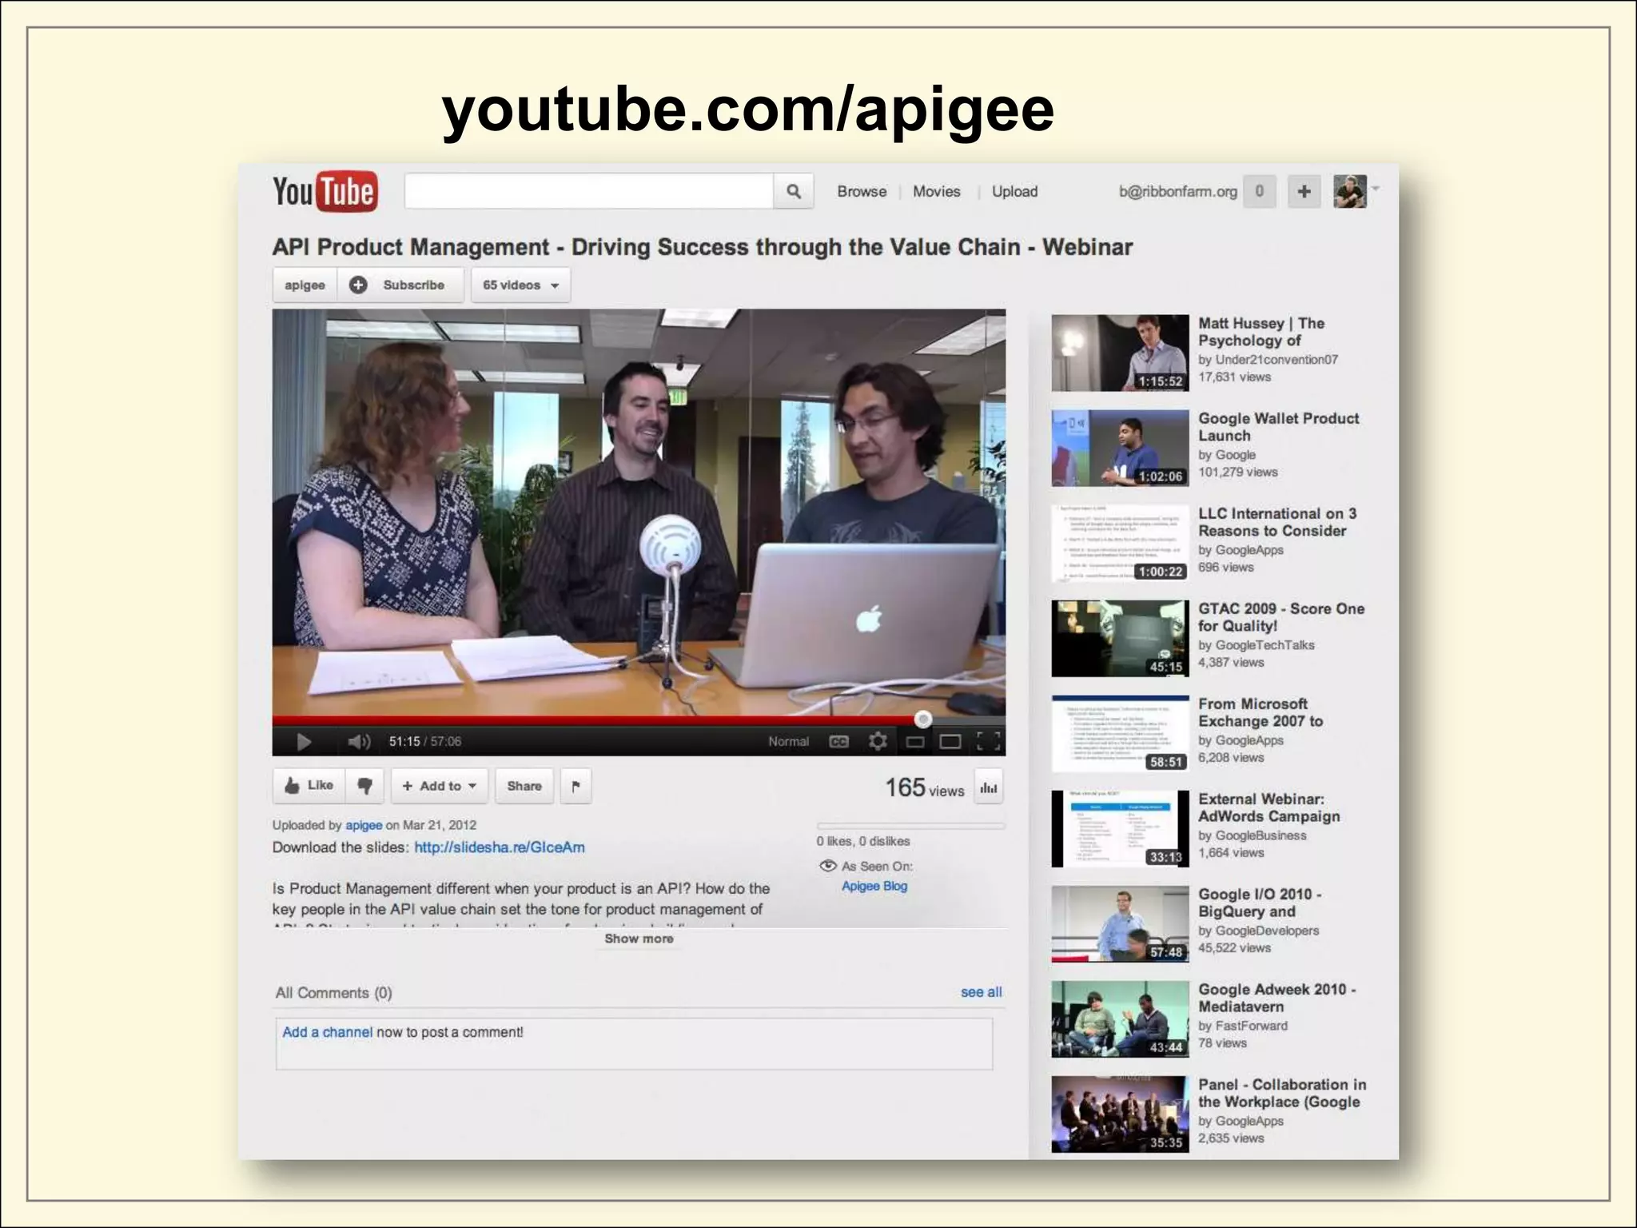
Task: Click the notifications count 0 button
Action: [x=1260, y=191]
